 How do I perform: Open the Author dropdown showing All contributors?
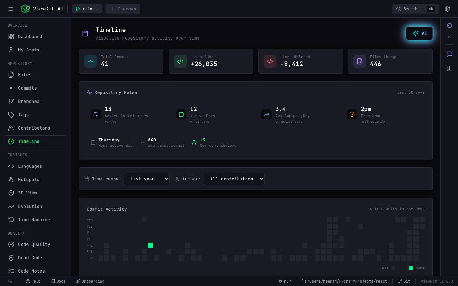coord(234,179)
